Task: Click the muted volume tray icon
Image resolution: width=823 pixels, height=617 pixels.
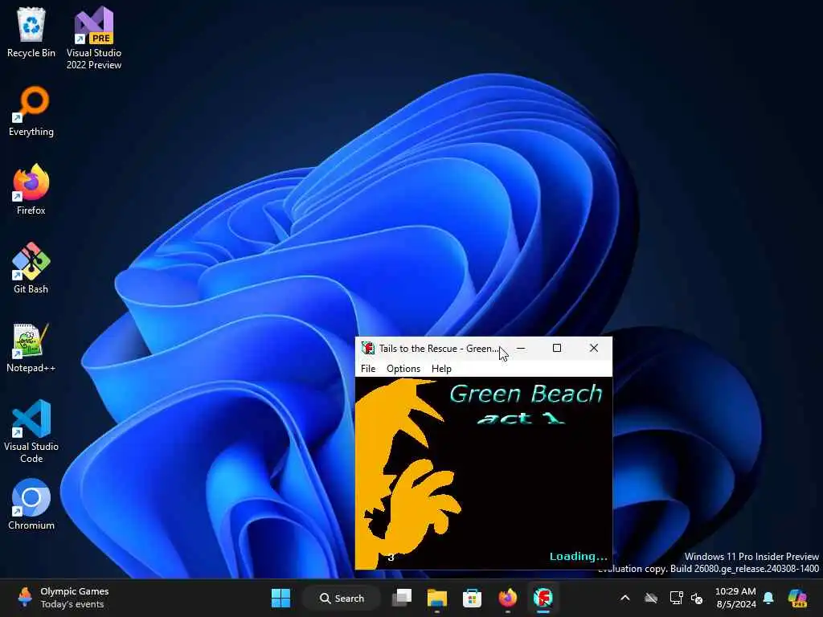Action: tap(697, 598)
